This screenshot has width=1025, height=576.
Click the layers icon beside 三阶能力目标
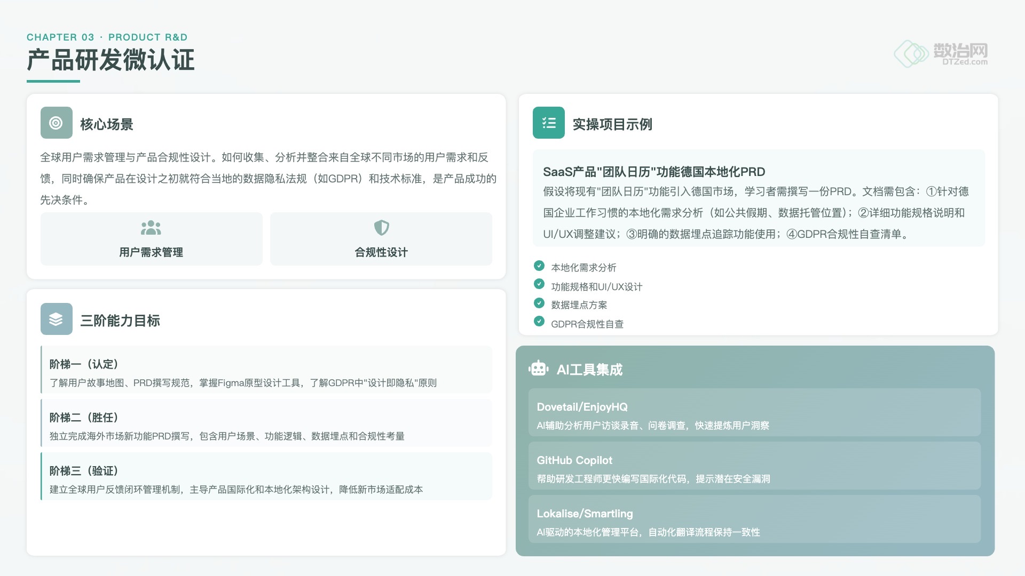click(x=56, y=319)
